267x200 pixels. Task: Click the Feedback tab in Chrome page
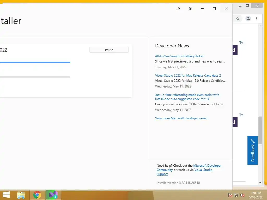252,150
